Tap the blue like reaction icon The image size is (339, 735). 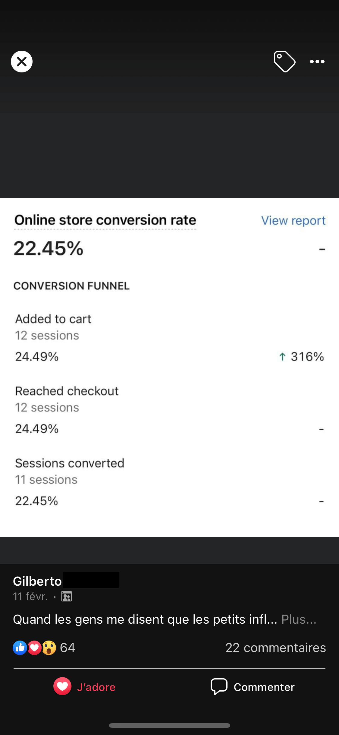pos(20,648)
